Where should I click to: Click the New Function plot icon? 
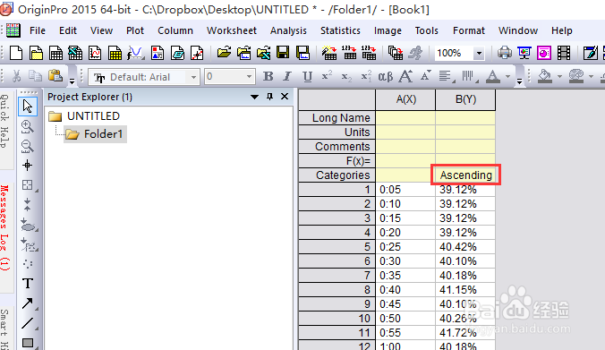(135, 53)
